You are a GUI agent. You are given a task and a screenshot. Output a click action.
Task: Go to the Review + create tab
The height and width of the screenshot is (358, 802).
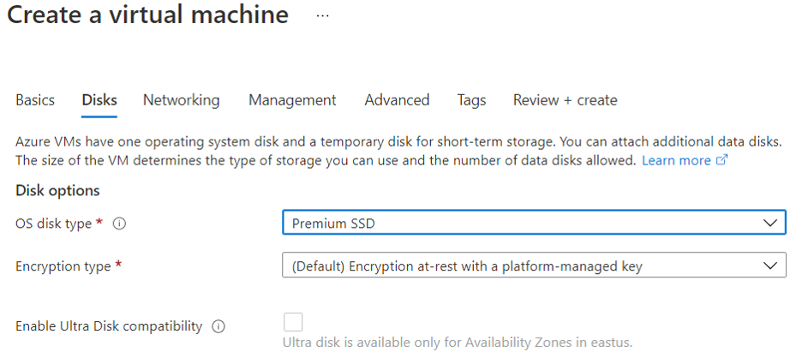(566, 99)
